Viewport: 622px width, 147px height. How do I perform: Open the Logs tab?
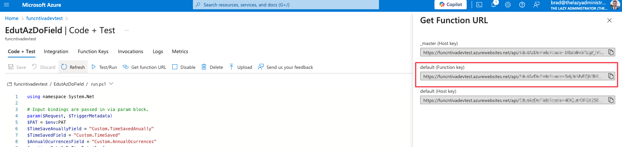(158, 51)
